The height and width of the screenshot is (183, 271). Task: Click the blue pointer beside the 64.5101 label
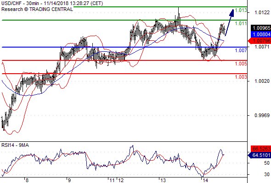(249, 155)
